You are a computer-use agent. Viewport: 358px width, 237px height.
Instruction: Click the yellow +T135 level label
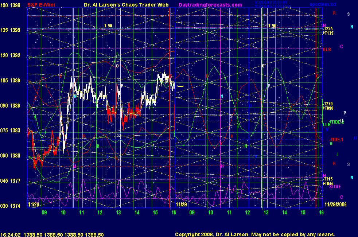tap(328, 33)
